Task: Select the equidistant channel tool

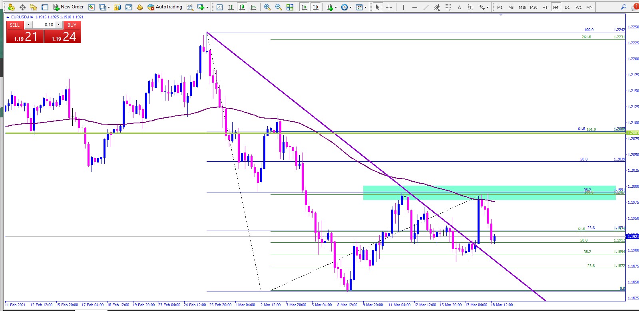Action: (437, 7)
